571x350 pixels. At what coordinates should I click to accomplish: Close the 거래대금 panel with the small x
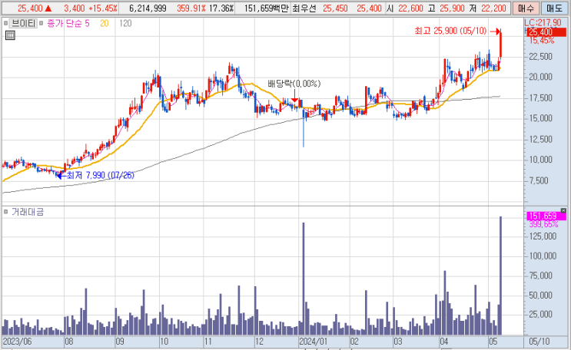coord(563,210)
